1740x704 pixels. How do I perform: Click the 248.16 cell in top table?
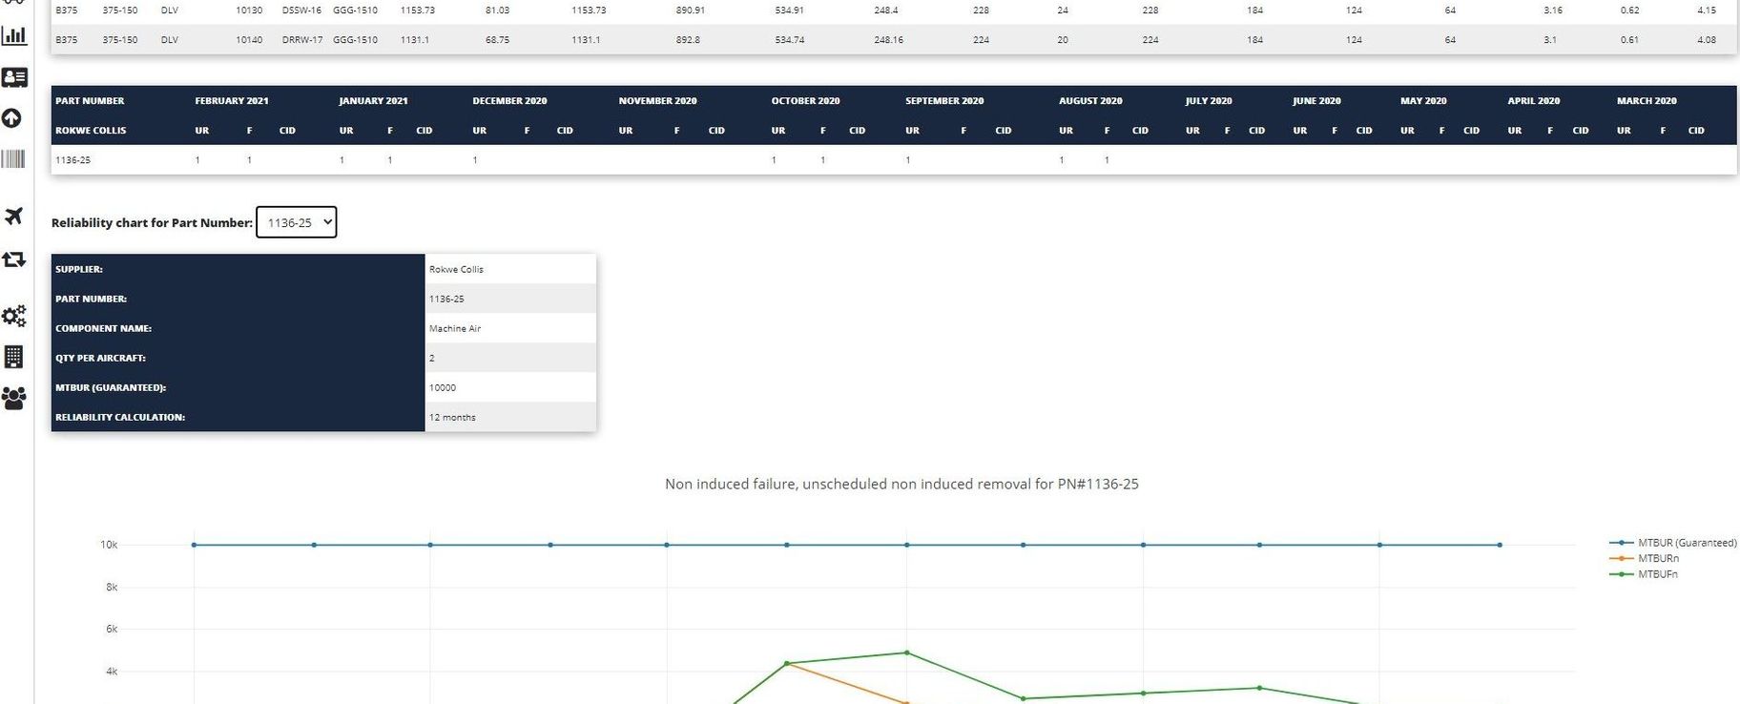click(x=888, y=40)
